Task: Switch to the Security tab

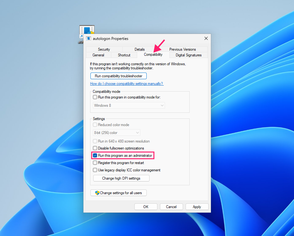Action: [104, 49]
